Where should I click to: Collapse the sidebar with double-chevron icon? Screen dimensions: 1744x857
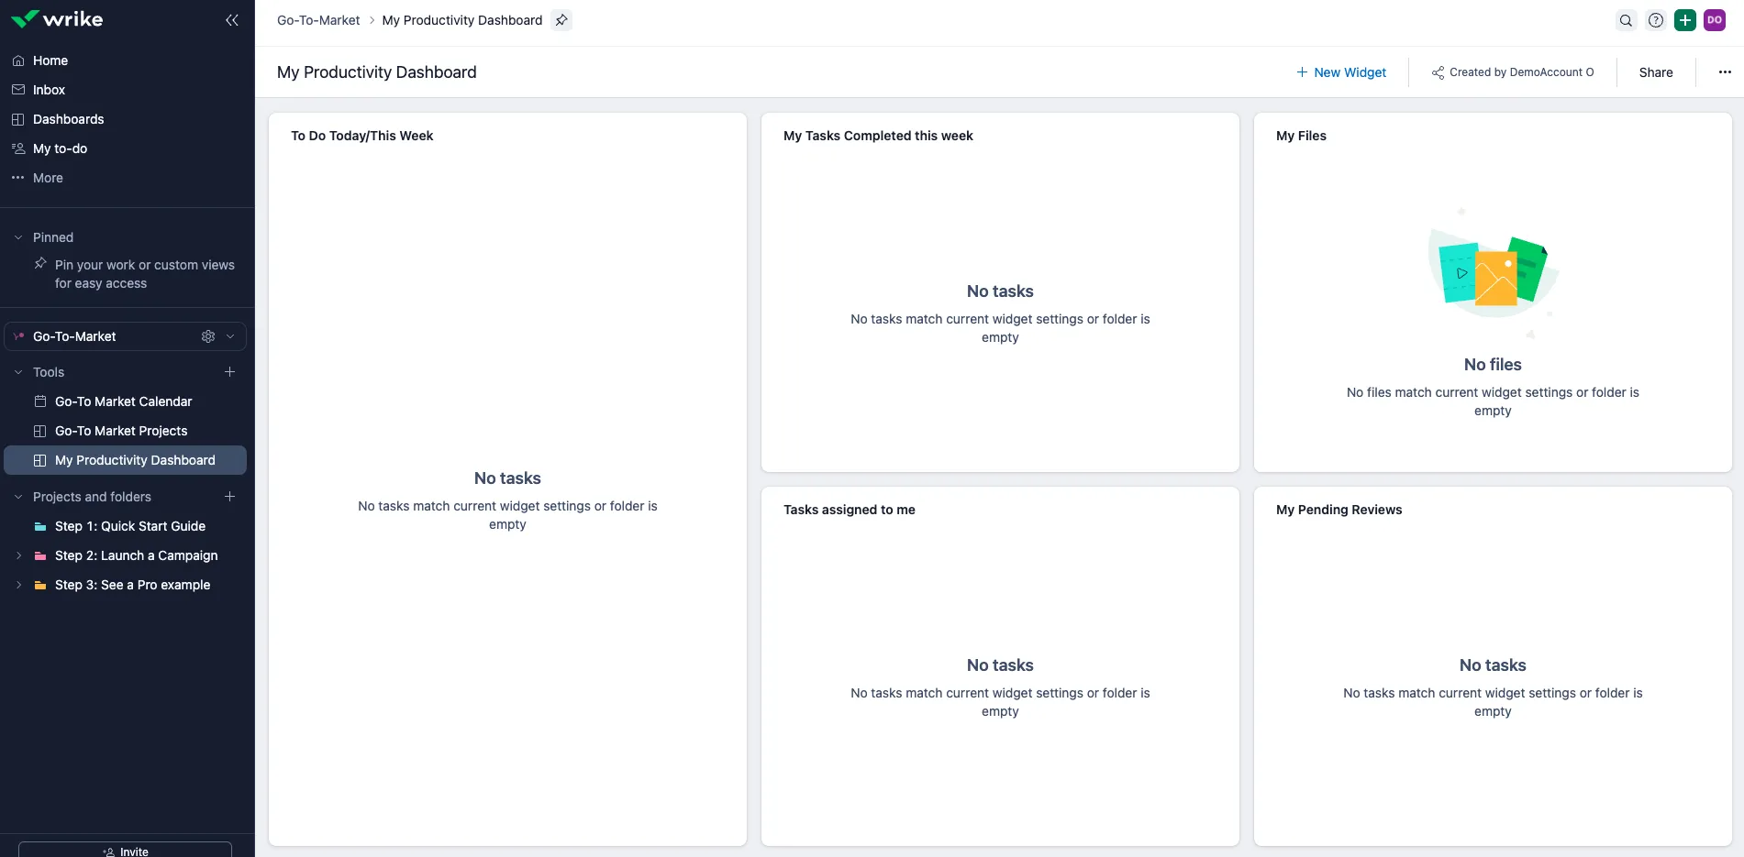(x=232, y=20)
